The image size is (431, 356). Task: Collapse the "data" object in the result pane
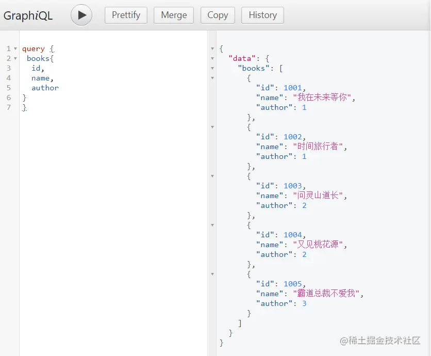point(212,59)
